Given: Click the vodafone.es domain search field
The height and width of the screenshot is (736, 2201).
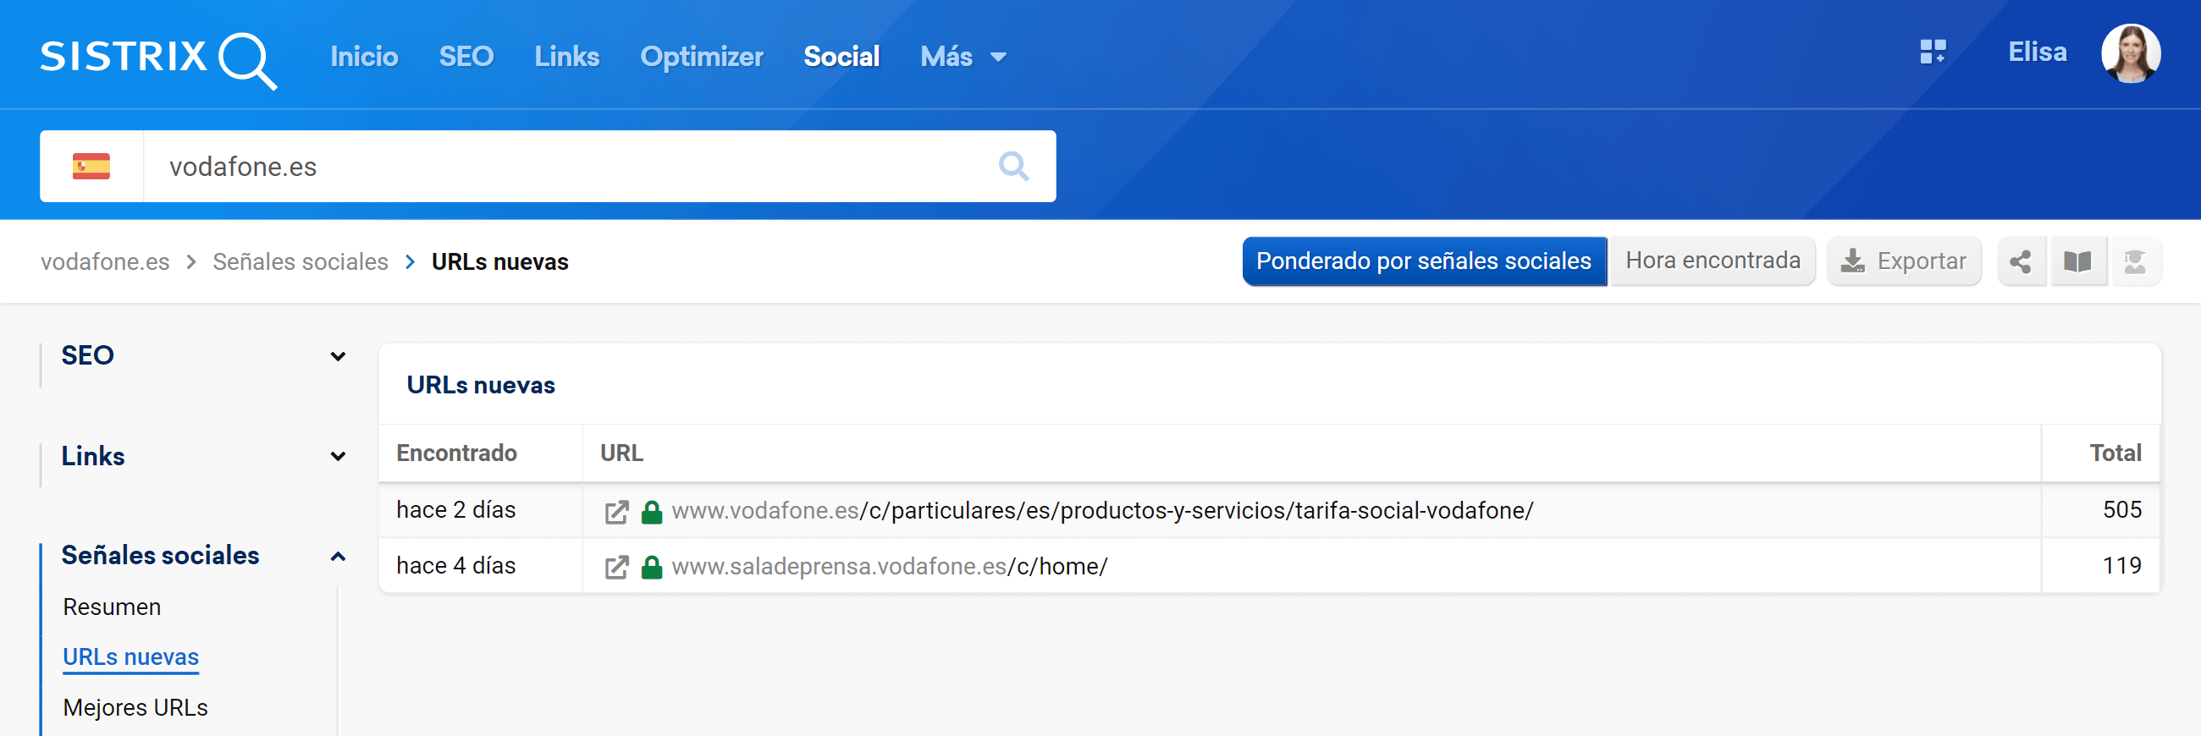Looking at the screenshot, I should [564, 167].
